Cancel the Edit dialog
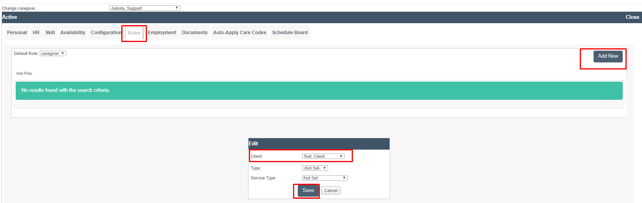Viewport: 642px width, 203px height. [x=331, y=190]
